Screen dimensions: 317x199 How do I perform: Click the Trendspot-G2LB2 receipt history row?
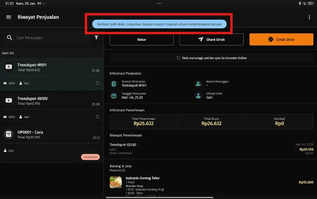[211, 149]
